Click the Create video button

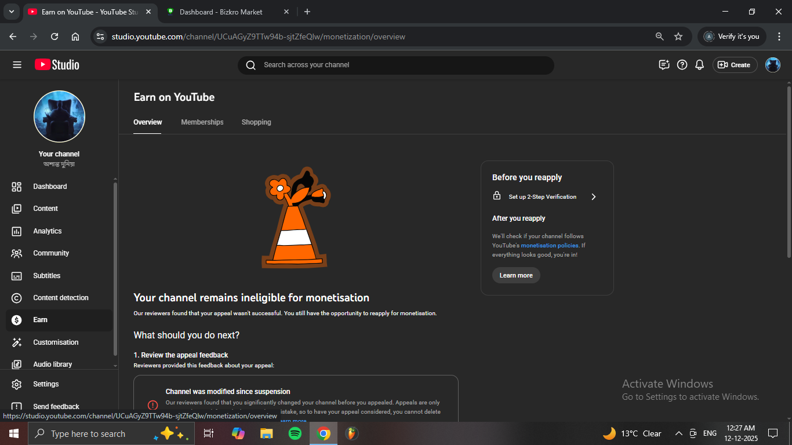click(x=734, y=65)
